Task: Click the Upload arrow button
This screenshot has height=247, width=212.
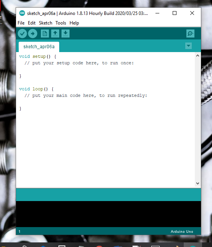Action: pos(33,34)
